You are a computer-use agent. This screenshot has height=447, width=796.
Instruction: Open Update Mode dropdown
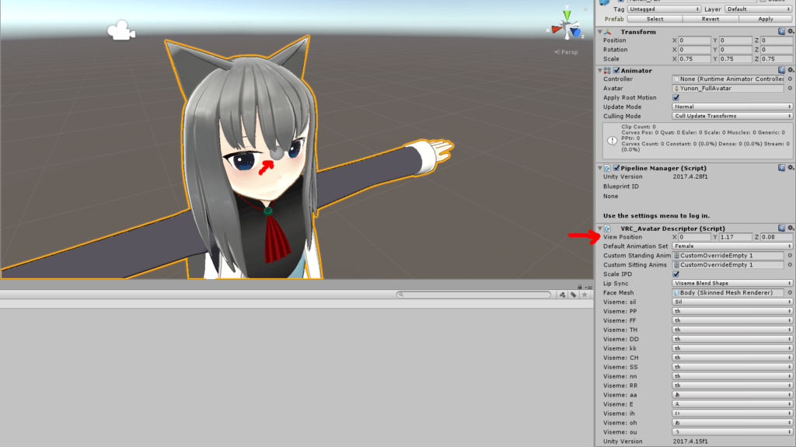tap(732, 107)
